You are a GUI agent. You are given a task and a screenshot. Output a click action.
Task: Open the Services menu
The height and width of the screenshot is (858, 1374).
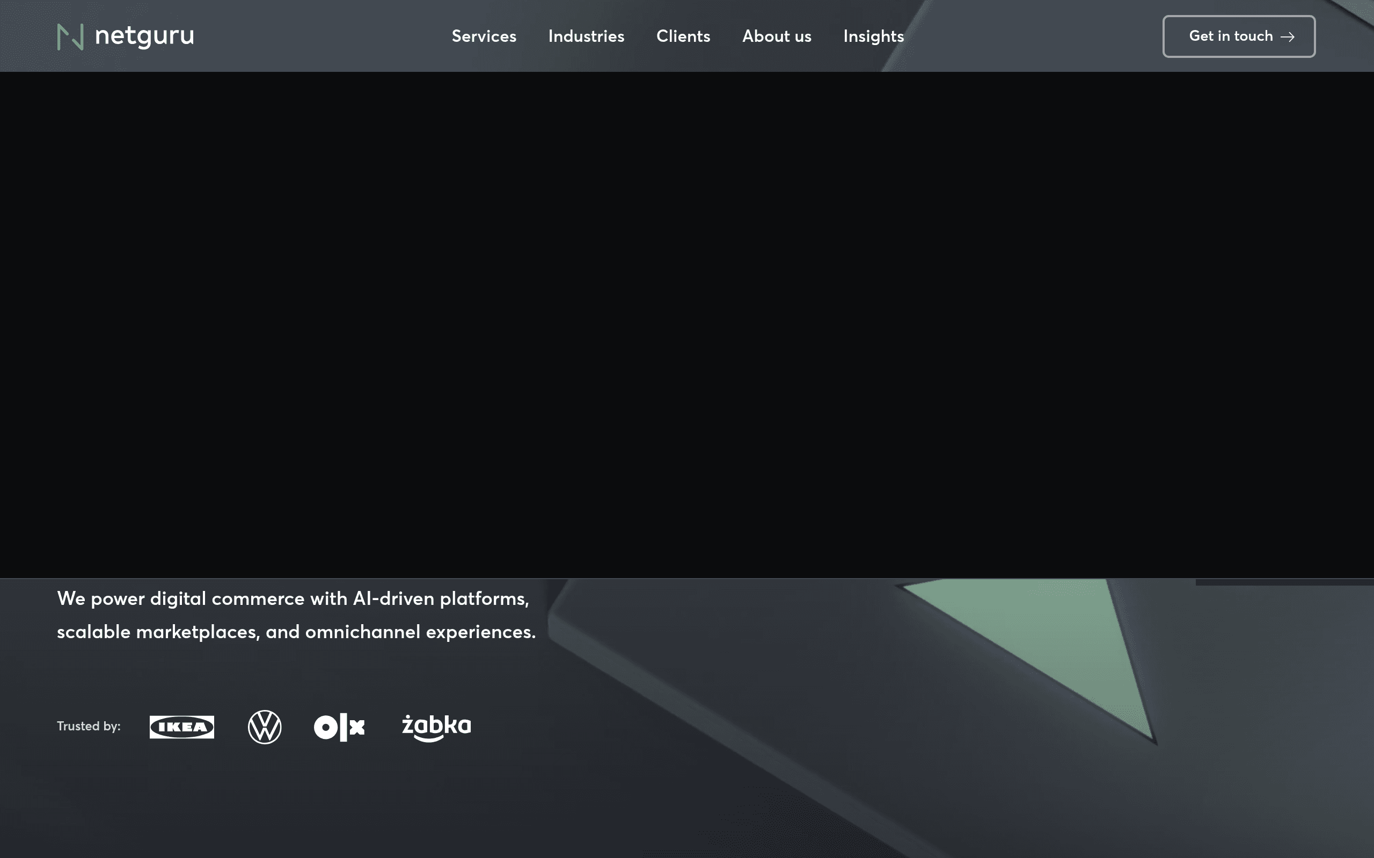[484, 36]
